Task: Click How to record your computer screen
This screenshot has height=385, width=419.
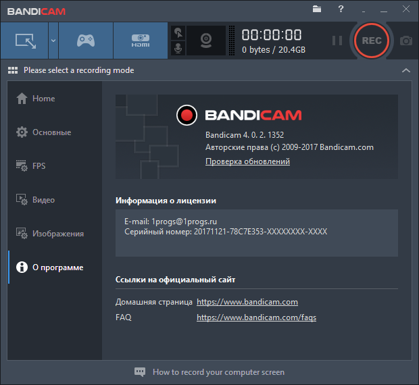Action: (218, 372)
